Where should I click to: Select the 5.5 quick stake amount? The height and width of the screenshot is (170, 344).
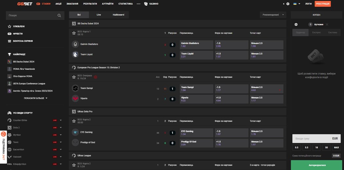pyautogui.click(x=306, y=147)
